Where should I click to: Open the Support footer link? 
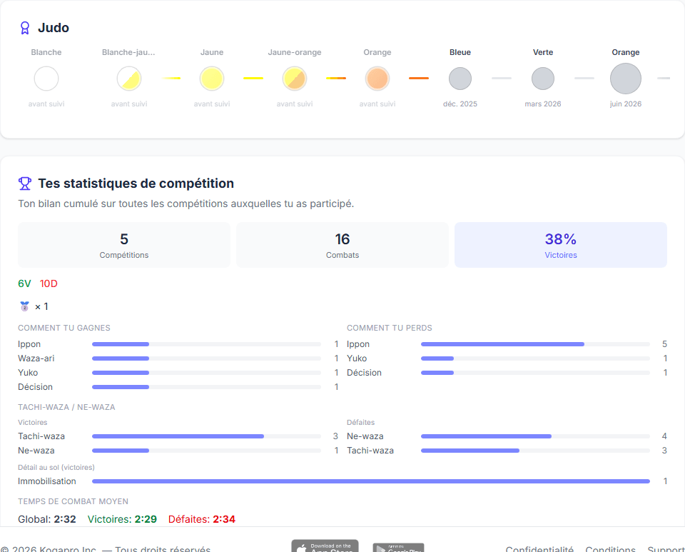pyautogui.click(x=666, y=549)
